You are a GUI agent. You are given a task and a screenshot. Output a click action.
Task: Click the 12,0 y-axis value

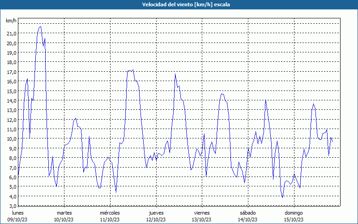(12, 120)
